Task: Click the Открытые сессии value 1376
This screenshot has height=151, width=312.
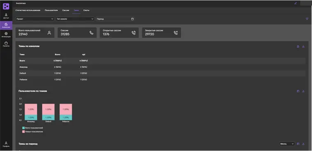Action: click(106, 34)
